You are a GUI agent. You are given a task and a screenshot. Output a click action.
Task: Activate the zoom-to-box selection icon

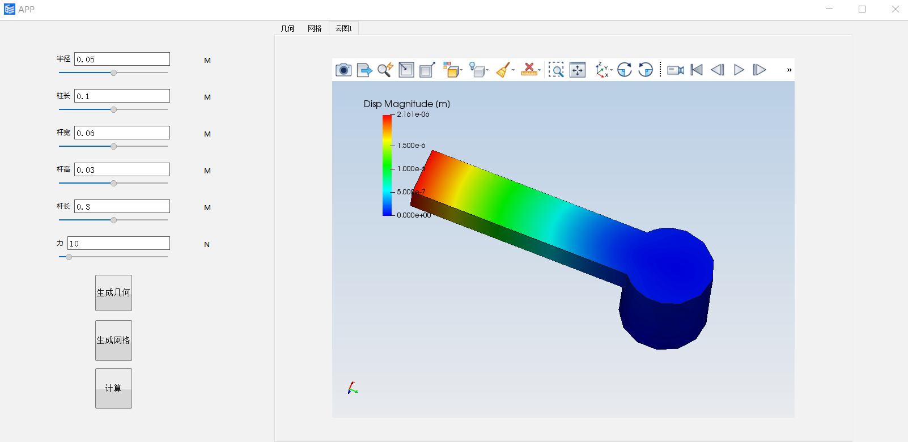[x=556, y=70]
